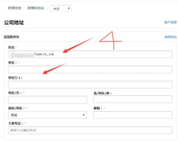Screen dimensions: 178x142
Task: Click the 国家/地区 label
Action: tap(16, 108)
